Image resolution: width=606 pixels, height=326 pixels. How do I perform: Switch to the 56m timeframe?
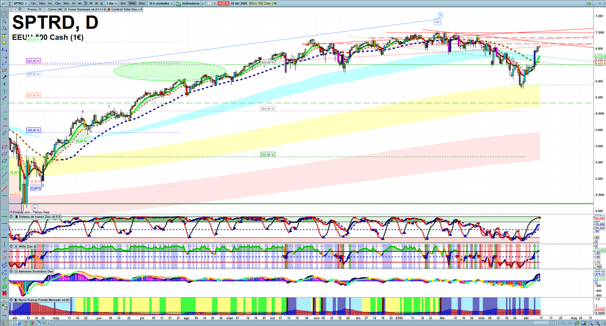66,3
